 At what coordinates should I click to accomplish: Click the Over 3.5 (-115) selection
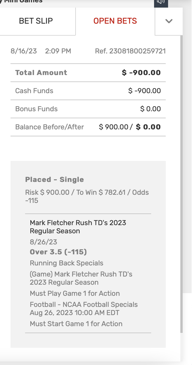point(58,252)
